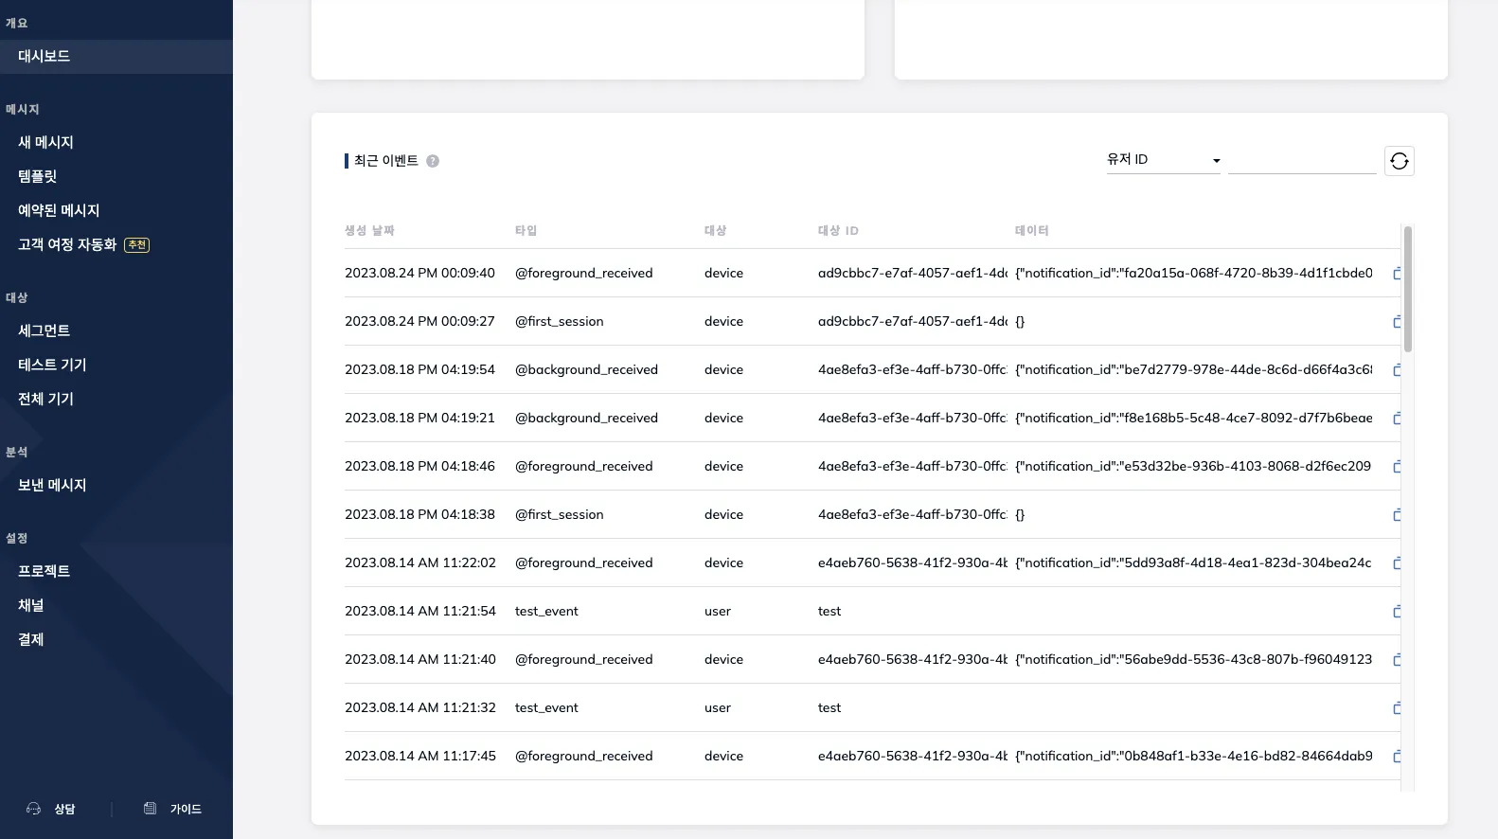Copy data of the 11:21:54 test_event row
Image resolution: width=1498 pixels, height=839 pixels.
point(1397,612)
